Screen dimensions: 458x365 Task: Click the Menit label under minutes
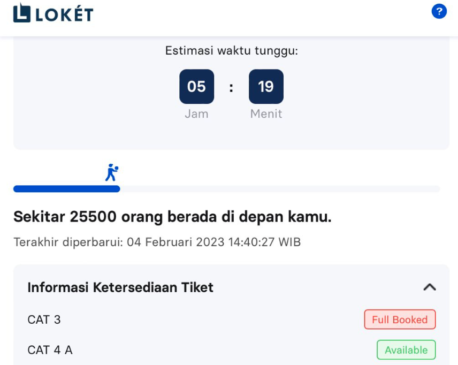(266, 114)
